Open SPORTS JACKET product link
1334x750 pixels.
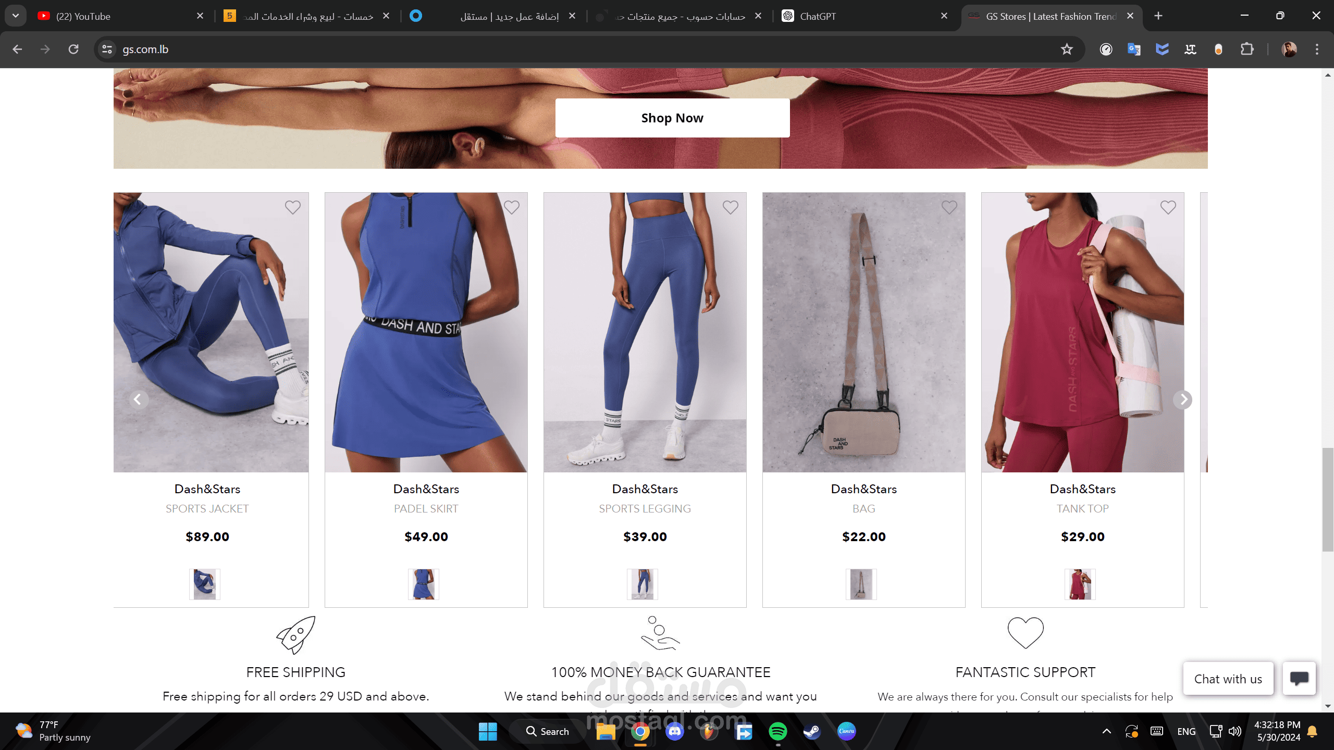click(207, 509)
